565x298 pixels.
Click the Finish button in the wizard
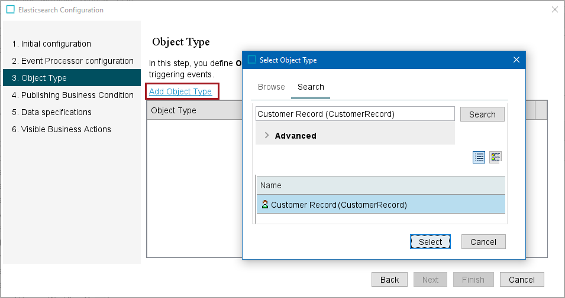pos(473,280)
